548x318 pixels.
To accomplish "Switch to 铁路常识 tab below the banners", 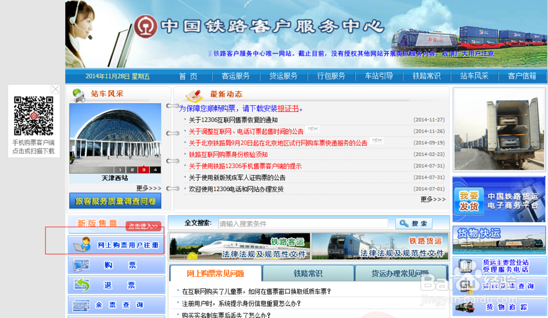I will [x=308, y=273].
